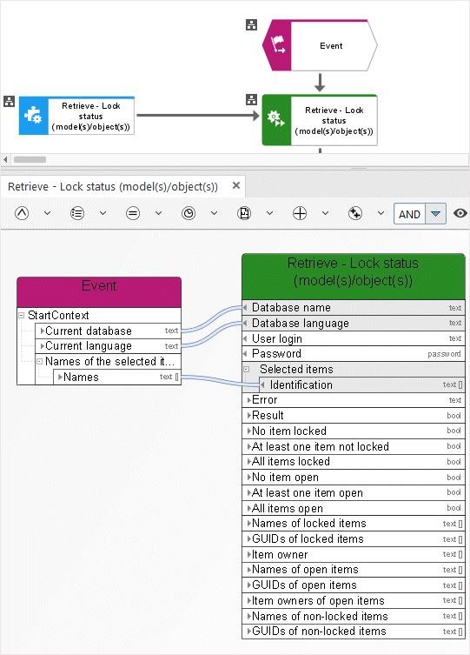Click the pink Event box header
470x655 pixels.
99,292
